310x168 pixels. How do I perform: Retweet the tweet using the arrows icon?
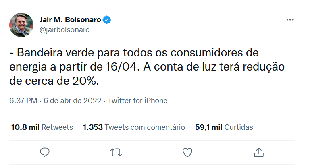coord(116,152)
